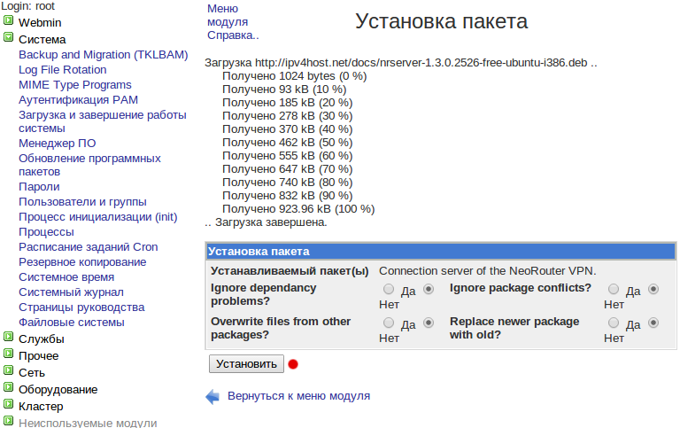Select Да for Ignore dependancy problems
This screenshot has height=428, width=680.
(x=389, y=289)
